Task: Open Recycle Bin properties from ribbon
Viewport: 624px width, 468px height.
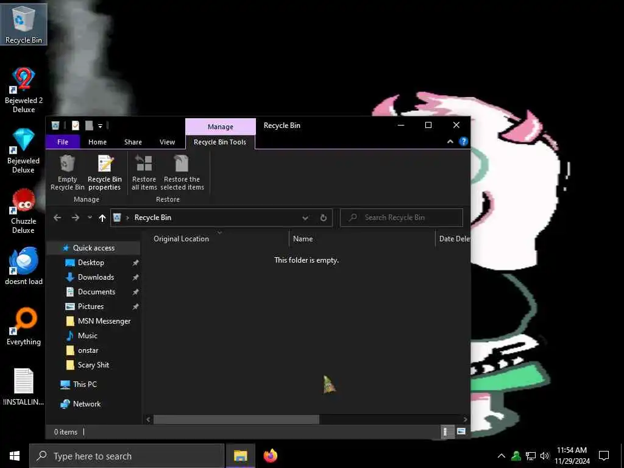Action: click(x=105, y=172)
